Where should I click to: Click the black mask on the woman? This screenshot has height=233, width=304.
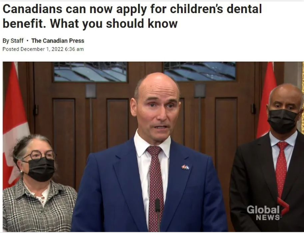[x=41, y=169]
